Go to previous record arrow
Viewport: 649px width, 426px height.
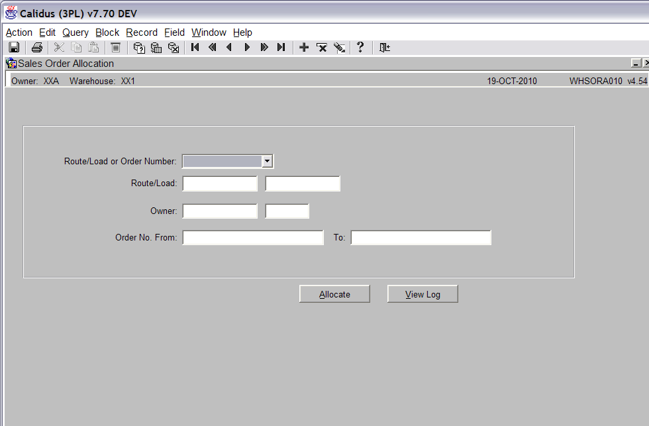[x=229, y=47]
